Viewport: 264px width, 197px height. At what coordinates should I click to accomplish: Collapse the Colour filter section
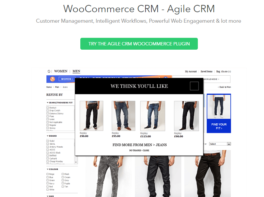tap(48, 169)
